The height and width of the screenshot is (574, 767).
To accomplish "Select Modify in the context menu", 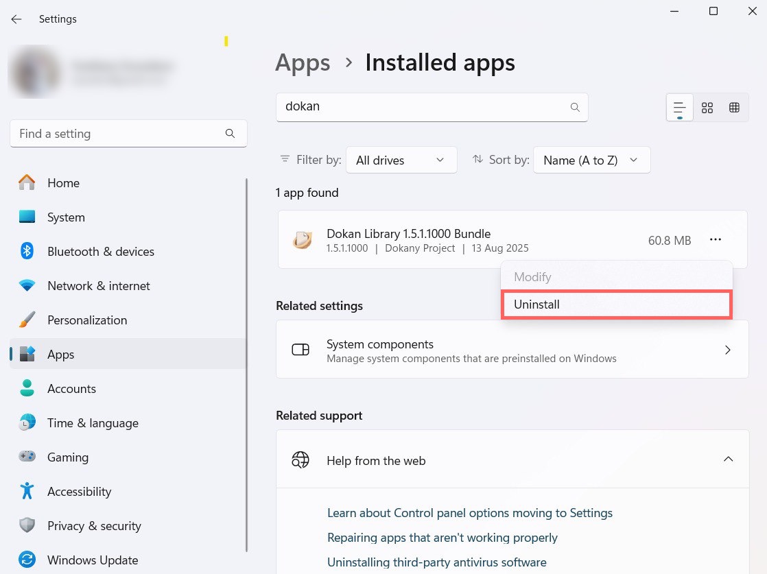I will 532,277.
